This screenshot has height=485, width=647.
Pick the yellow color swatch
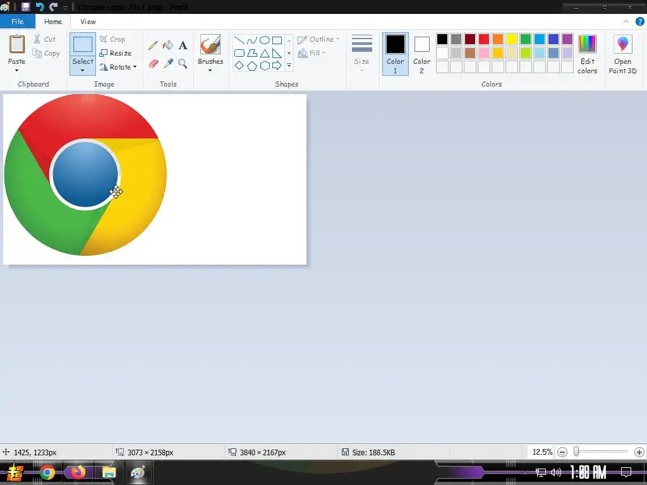(512, 39)
